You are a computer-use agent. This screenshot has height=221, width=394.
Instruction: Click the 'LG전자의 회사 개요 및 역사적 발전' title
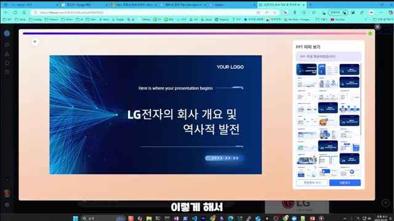tap(183, 122)
